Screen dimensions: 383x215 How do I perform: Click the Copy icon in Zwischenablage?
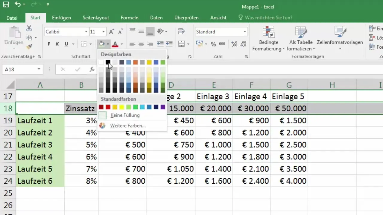[x=29, y=38]
